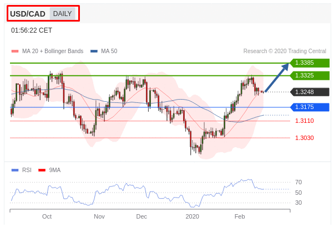This screenshot has height=228, width=334.
Task: Select the 1.3385 resistance price tag
Action: tap(310, 63)
